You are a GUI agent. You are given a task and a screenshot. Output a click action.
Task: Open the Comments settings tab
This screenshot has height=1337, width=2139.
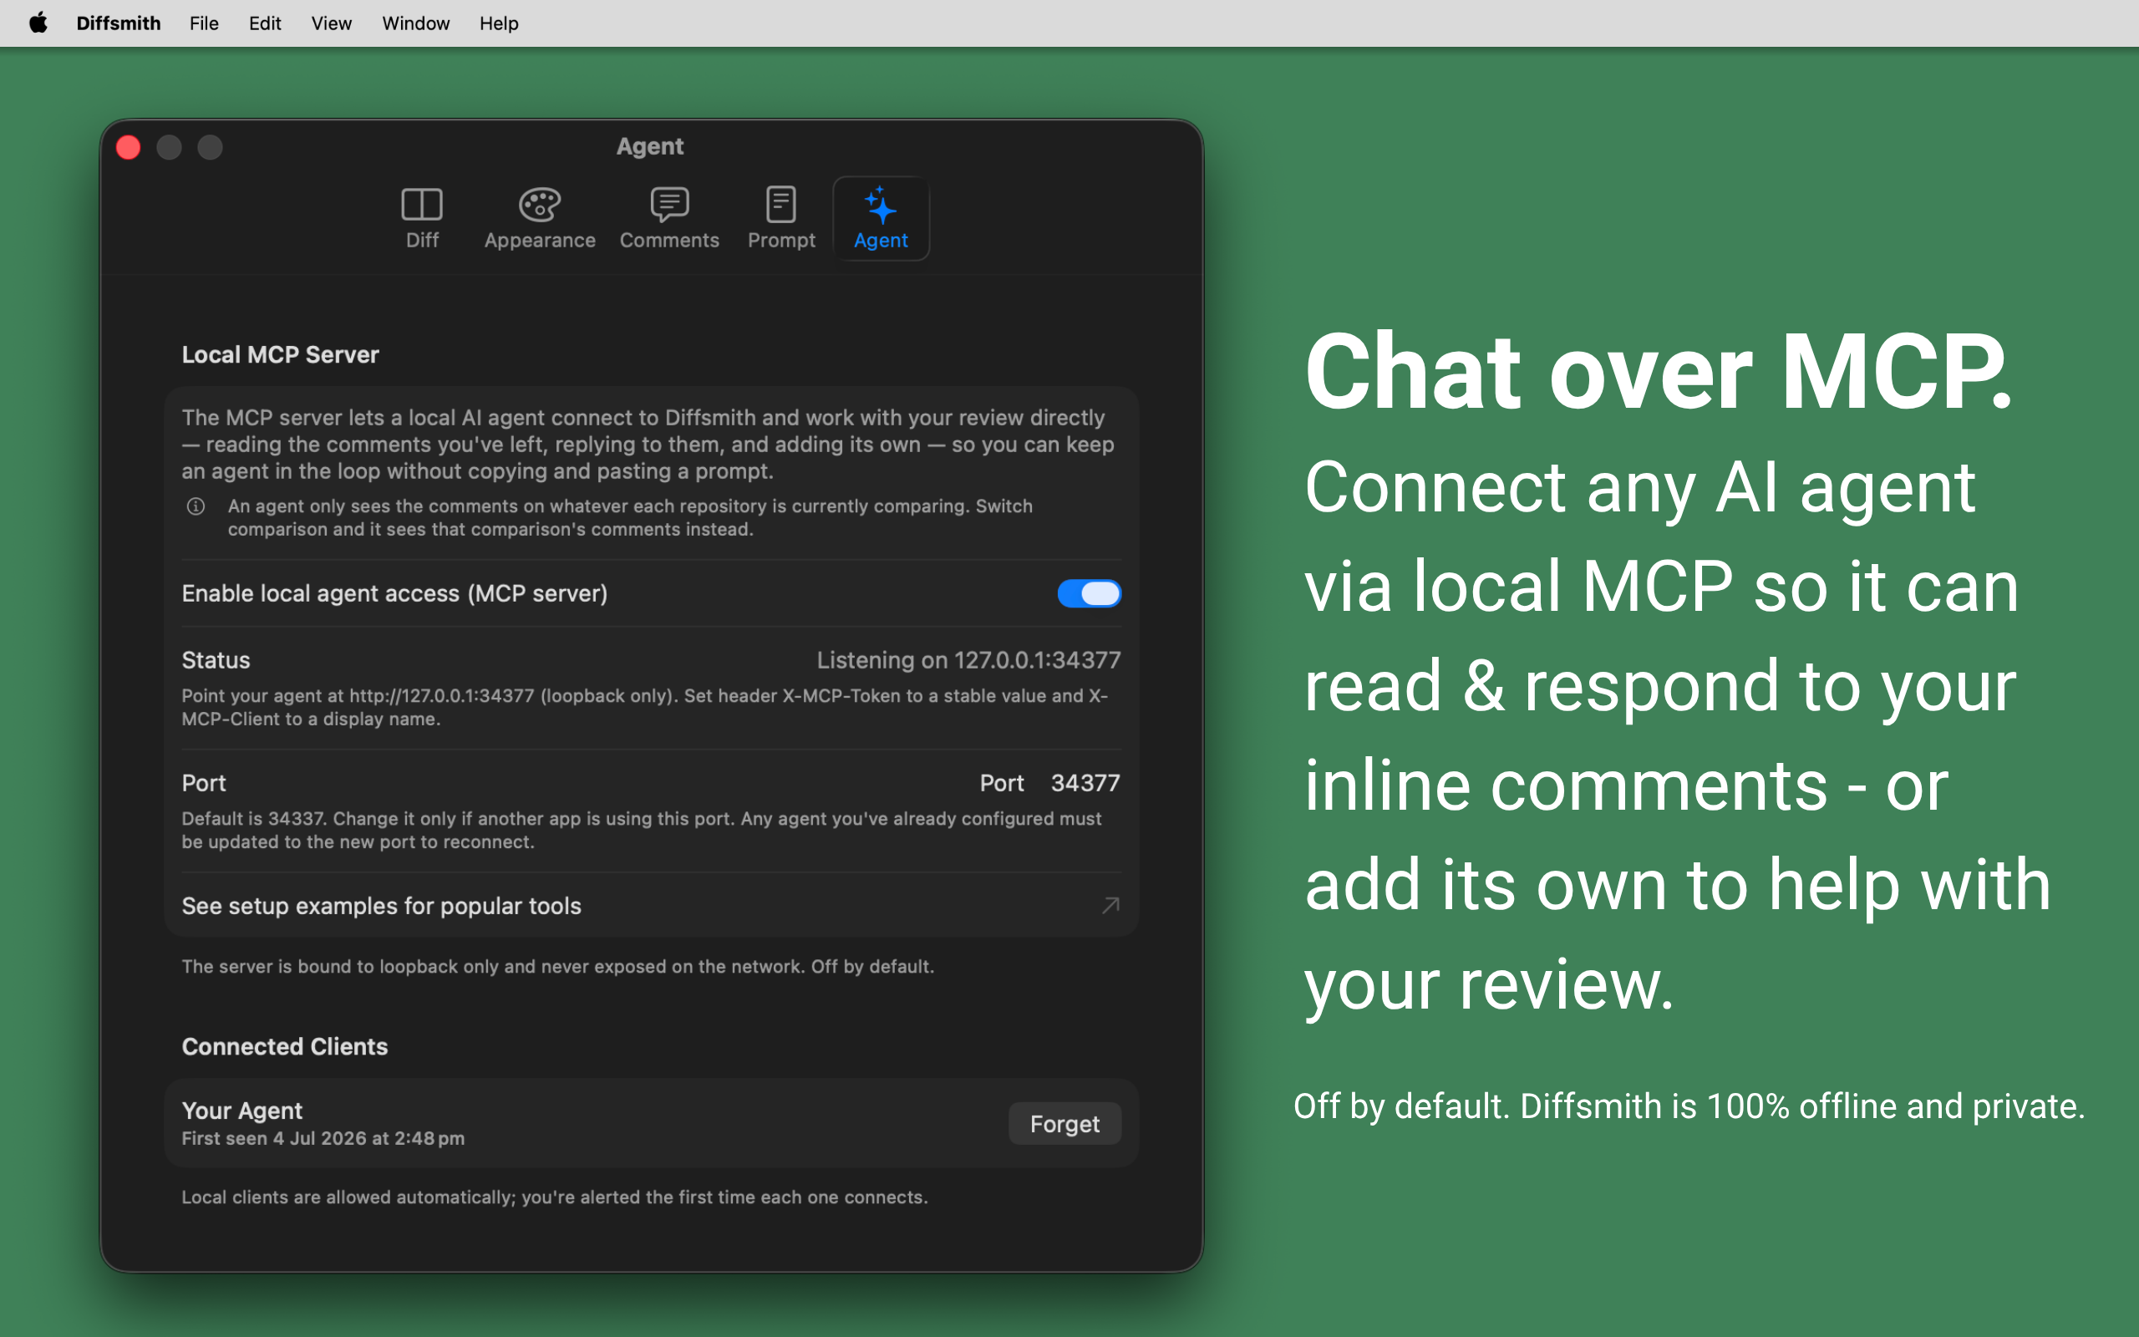(x=669, y=218)
